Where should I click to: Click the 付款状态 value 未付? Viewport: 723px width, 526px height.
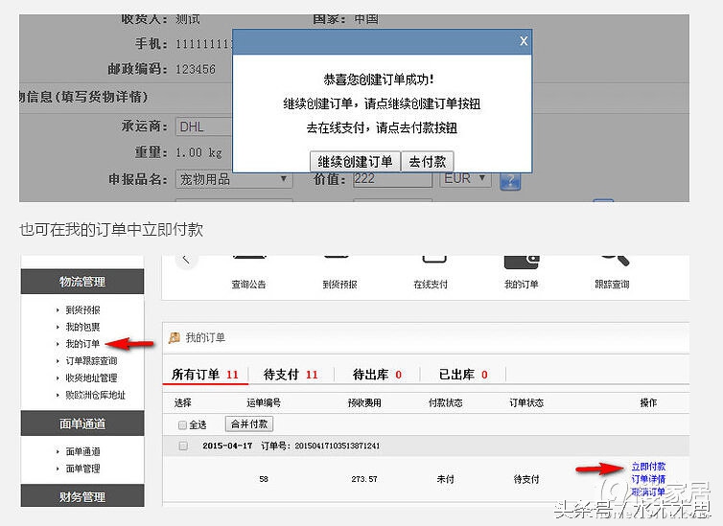446,479
